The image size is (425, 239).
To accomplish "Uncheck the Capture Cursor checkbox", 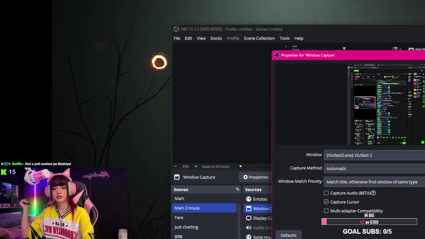I will click(x=326, y=202).
